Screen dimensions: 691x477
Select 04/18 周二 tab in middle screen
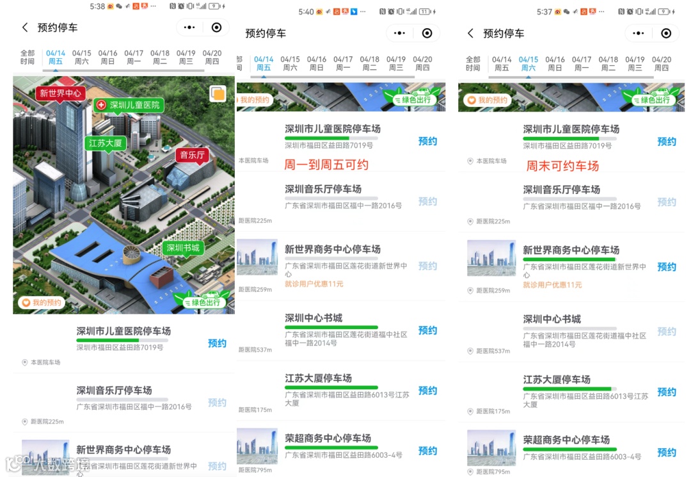point(369,63)
